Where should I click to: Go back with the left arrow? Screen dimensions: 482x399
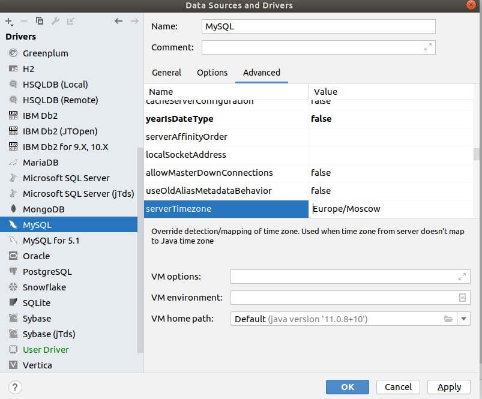[118, 21]
